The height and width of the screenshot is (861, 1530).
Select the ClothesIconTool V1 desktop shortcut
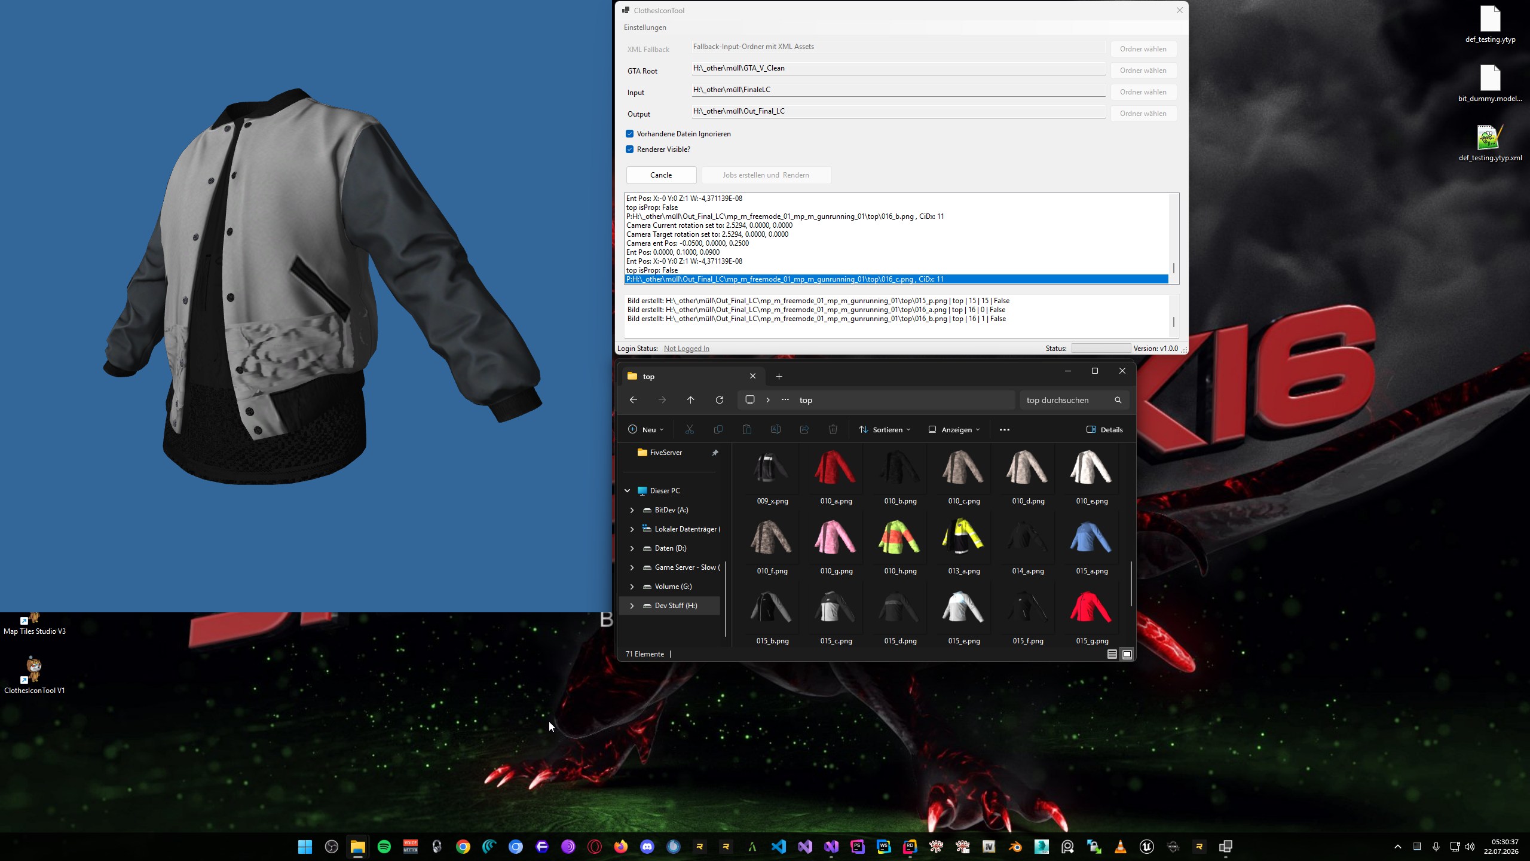point(34,674)
